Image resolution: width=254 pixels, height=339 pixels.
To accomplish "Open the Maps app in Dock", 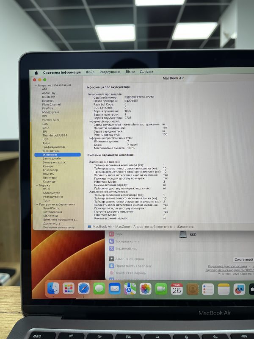I will 130,289.
